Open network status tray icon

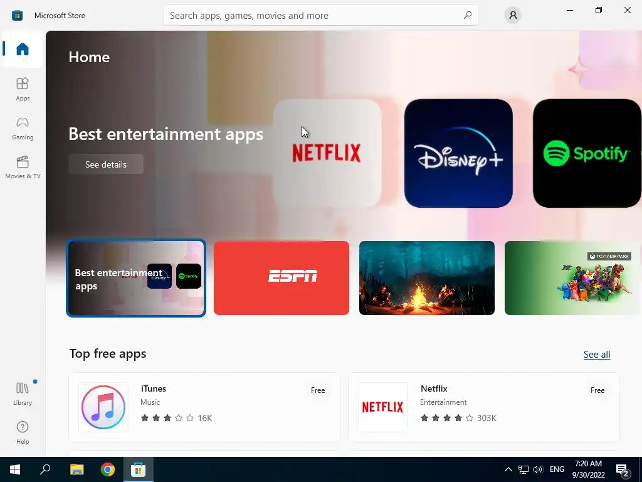click(524, 469)
